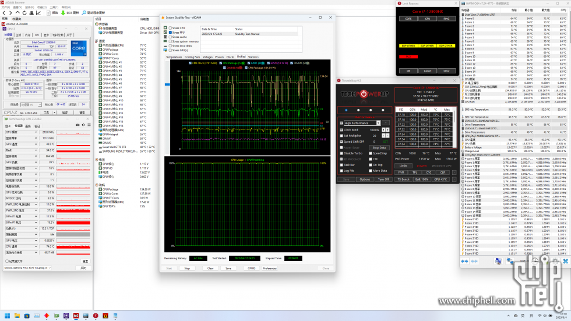Open first menu in AIDA64 menu bar
Viewport: 571px width, 321px height.
pos(5,7)
